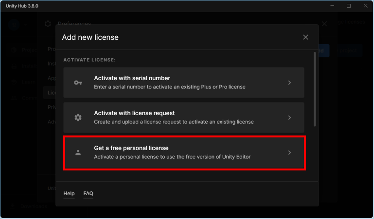Click the person icon for personal license
374x219 pixels.
pos(78,152)
